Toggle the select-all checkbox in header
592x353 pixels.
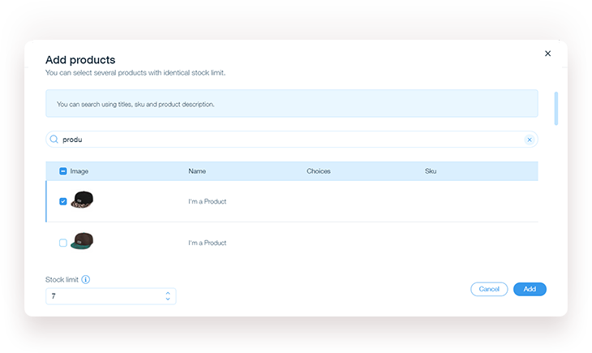(x=63, y=171)
